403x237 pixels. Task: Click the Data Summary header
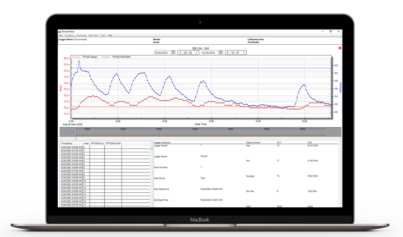pos(253,142)
